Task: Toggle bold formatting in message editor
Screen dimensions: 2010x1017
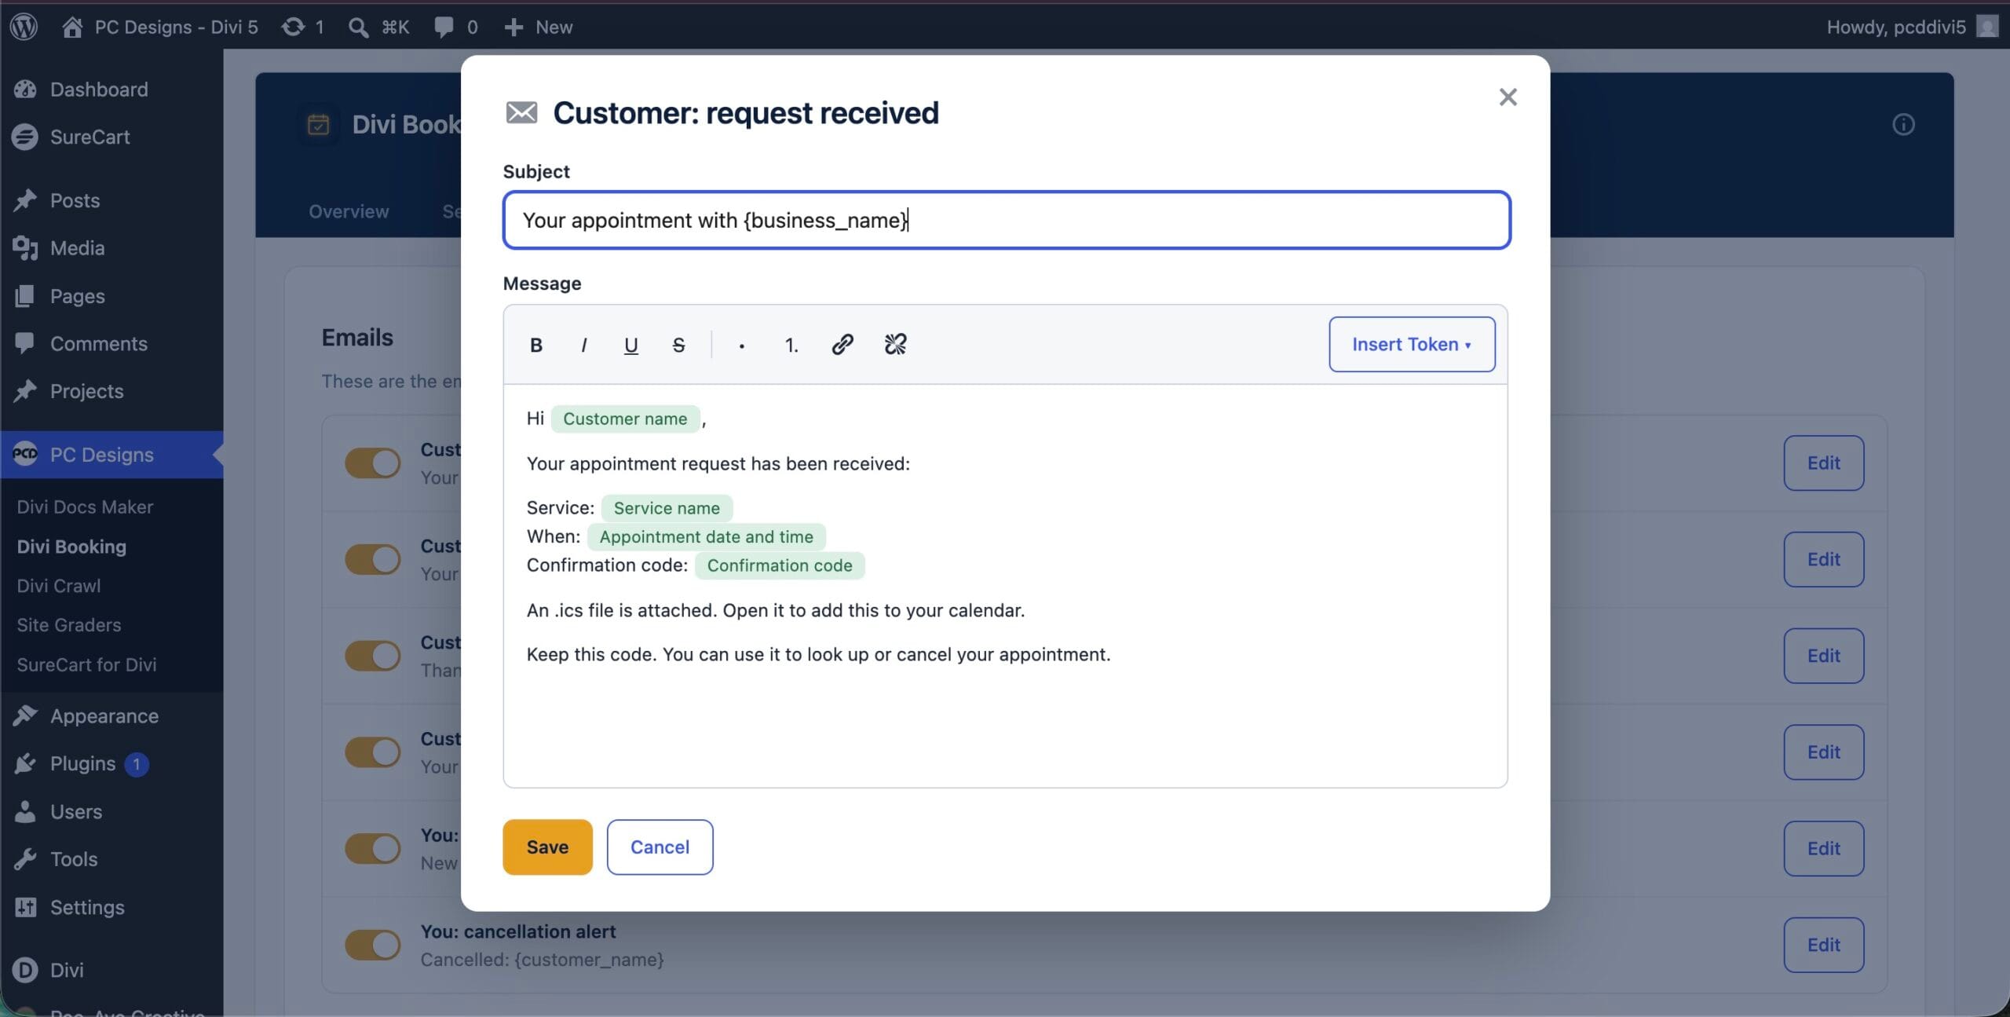Action: tap(536, 345)
